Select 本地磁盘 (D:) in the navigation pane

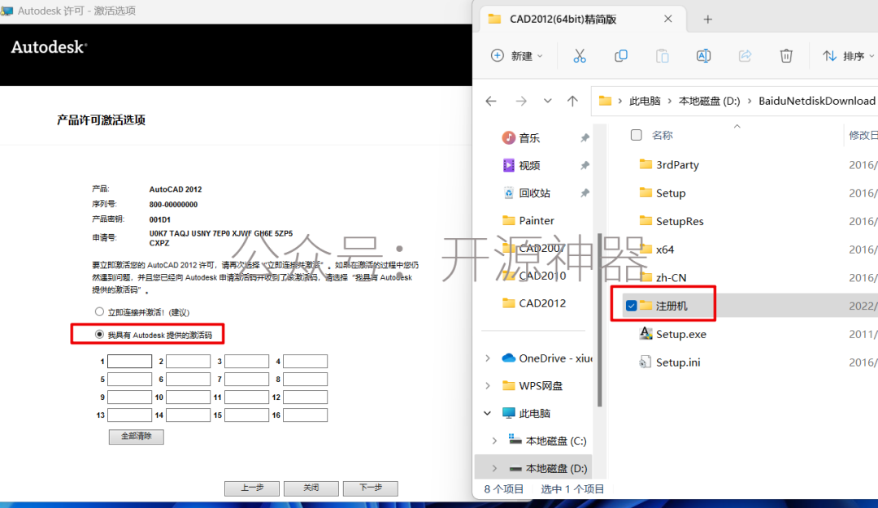pyautogui.click(x=548, y=468)
